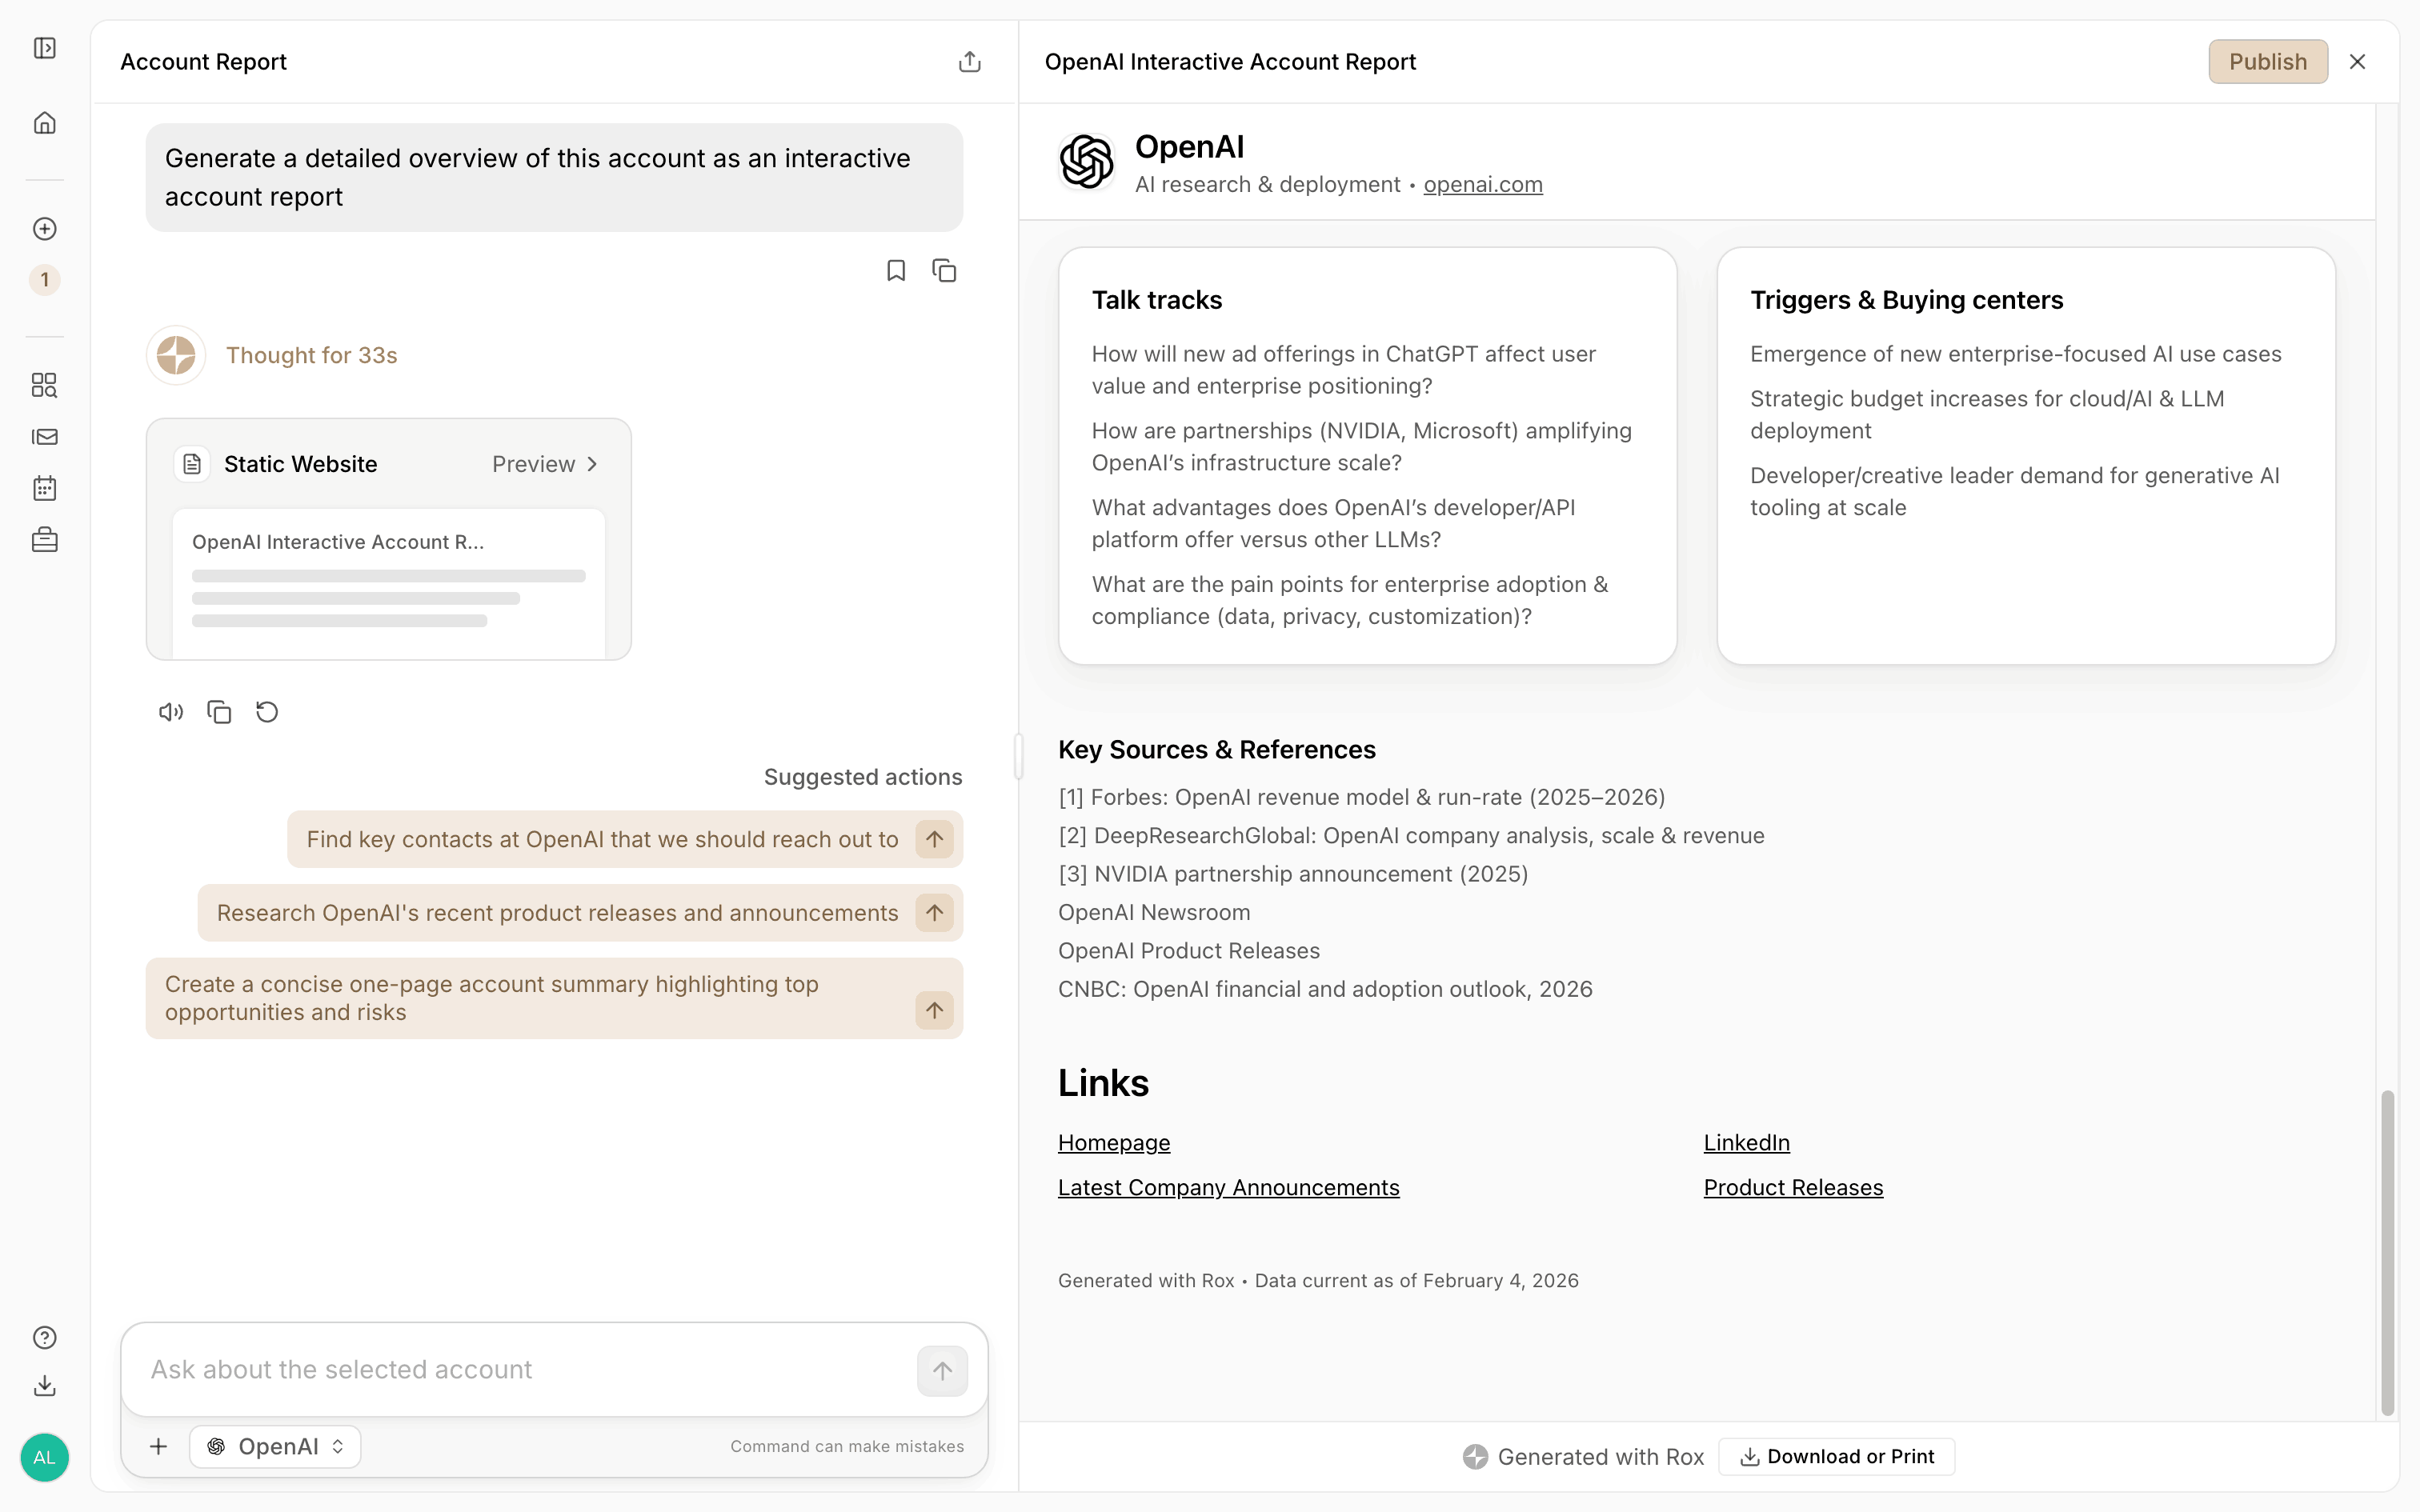Regenerate the response
Viewport: 2420px width, 1512px height.
tap(267, 712)
